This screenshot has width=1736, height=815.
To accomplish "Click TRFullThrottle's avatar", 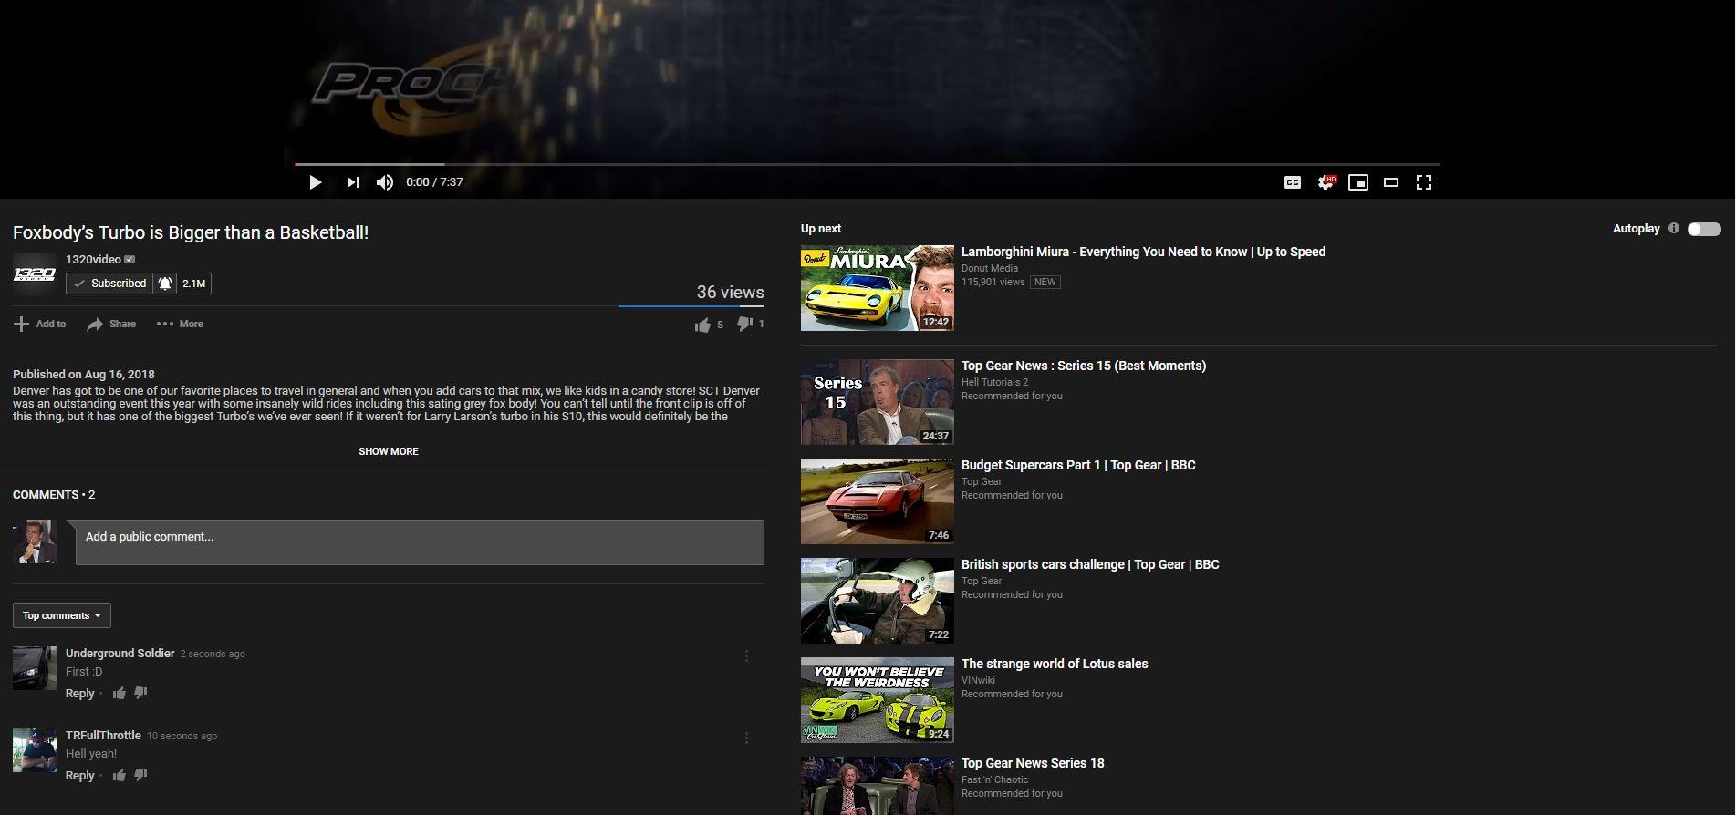I will [x=35, y=750].
